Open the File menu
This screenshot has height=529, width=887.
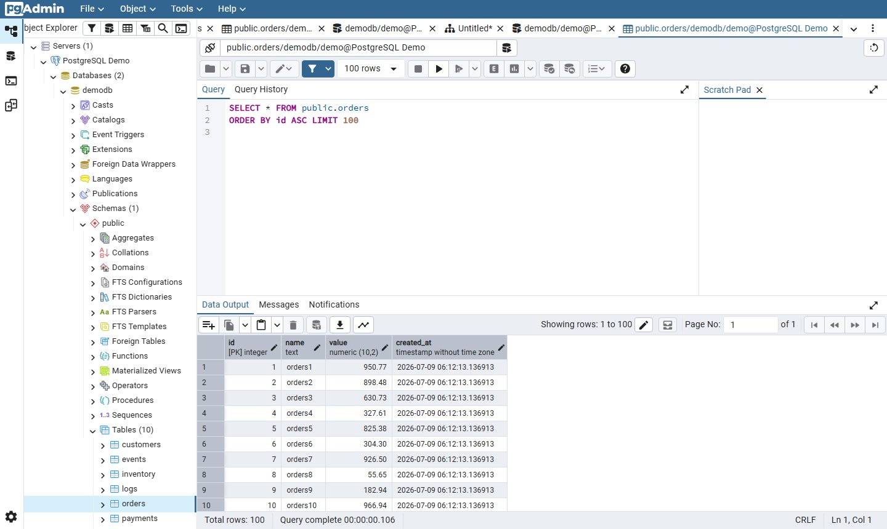pyautogui.click(x=92, y=9)
